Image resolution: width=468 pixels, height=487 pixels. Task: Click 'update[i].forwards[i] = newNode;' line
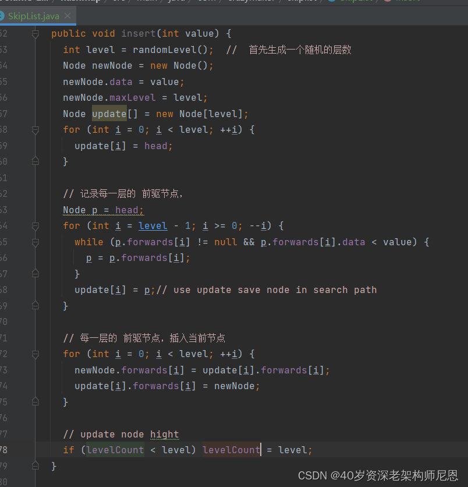click(x=167, y=386)
